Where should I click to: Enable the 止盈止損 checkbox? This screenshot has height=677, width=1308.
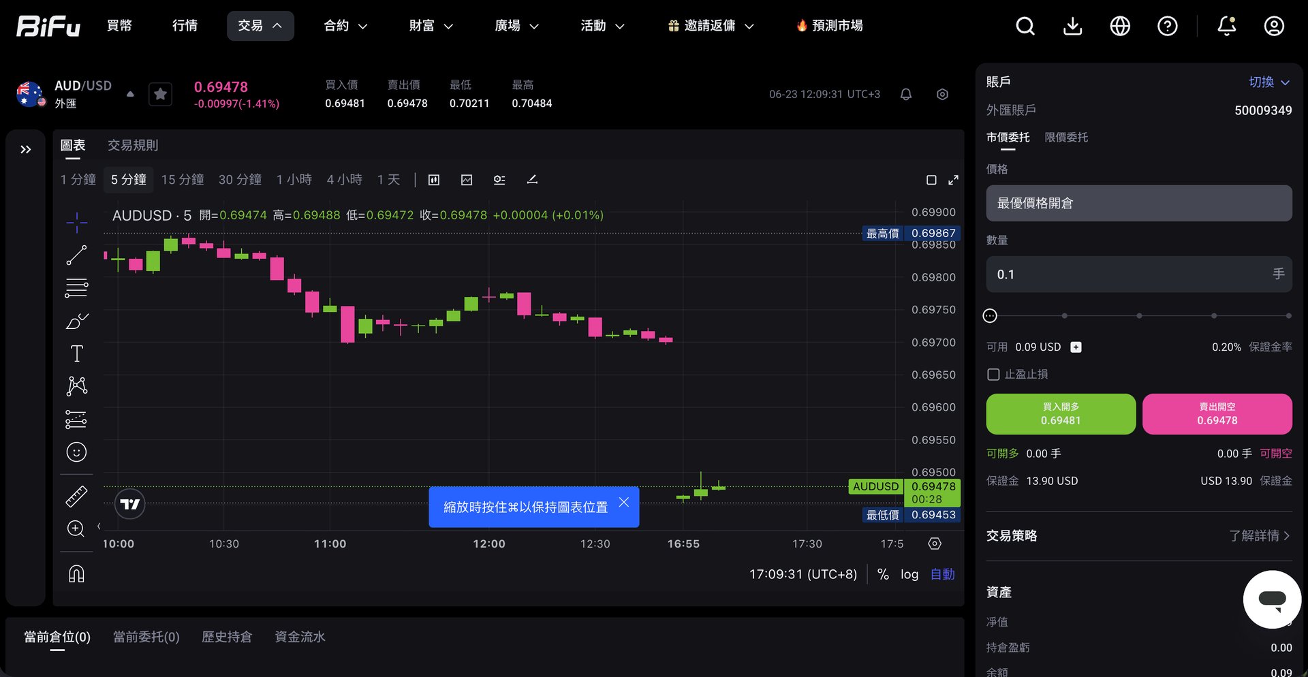993,375
